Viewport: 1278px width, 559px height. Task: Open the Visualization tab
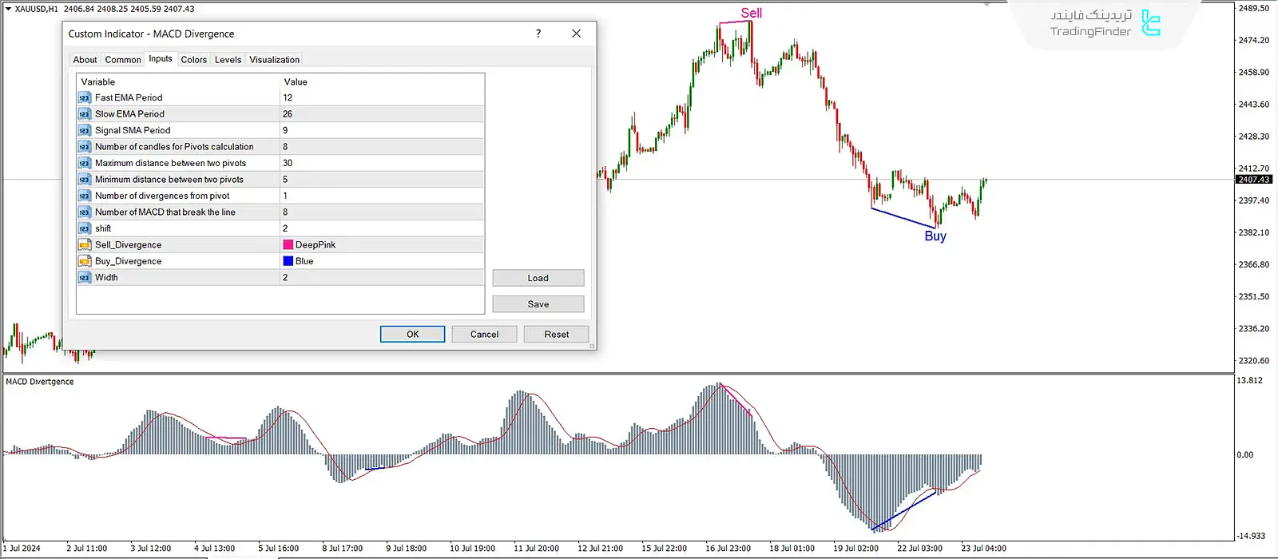click(x=274, y=60)
